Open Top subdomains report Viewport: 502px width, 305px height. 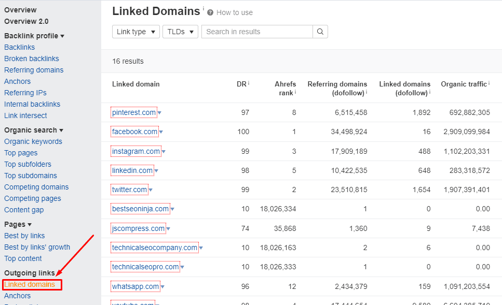(31, 176)
